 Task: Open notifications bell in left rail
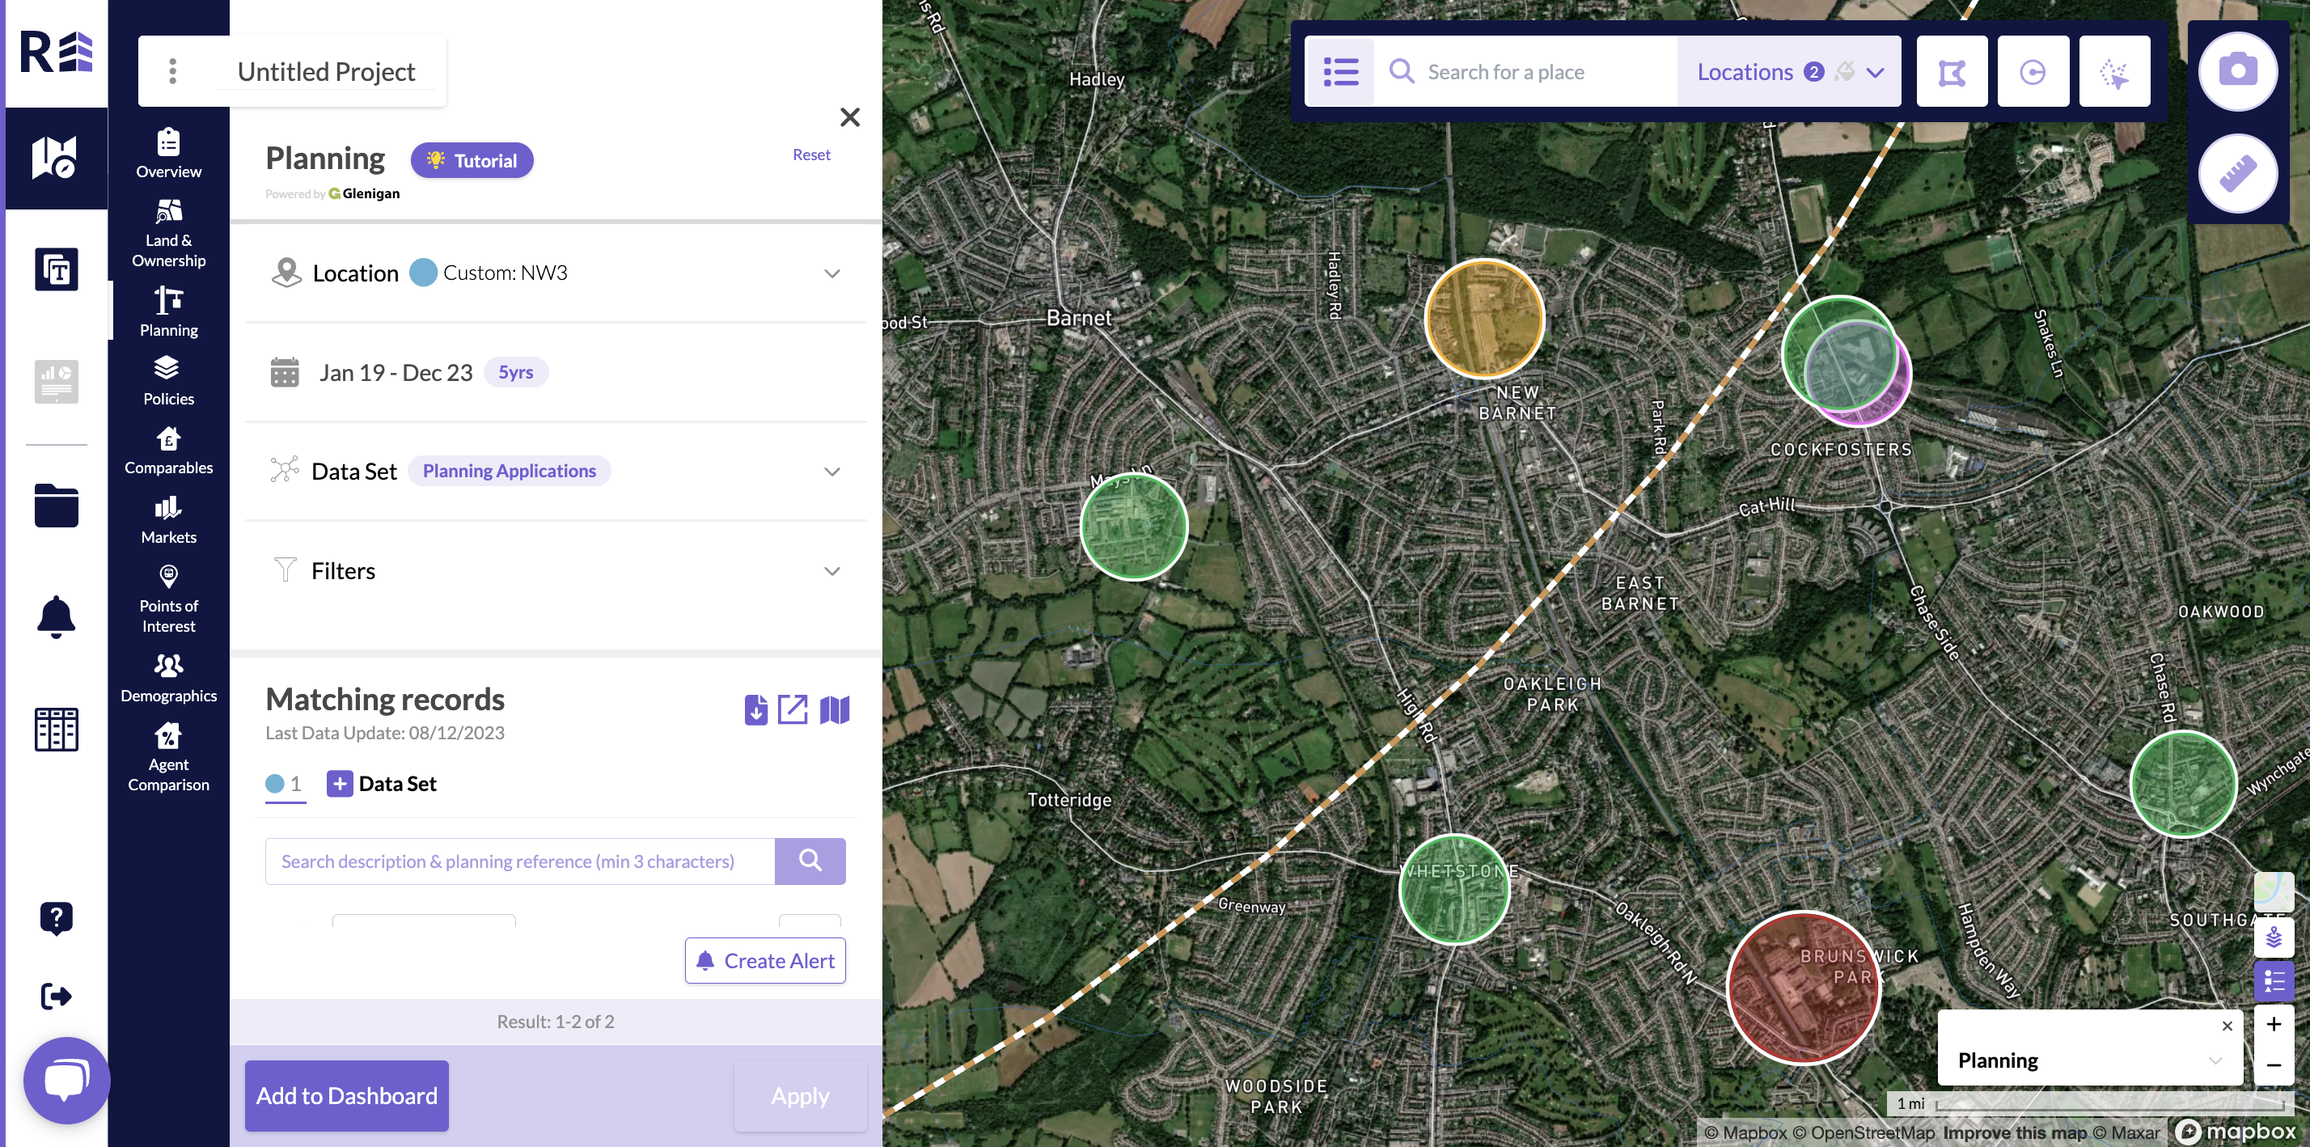pos(56,617)
